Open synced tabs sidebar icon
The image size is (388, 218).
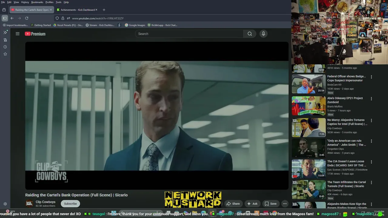point(5,40)
